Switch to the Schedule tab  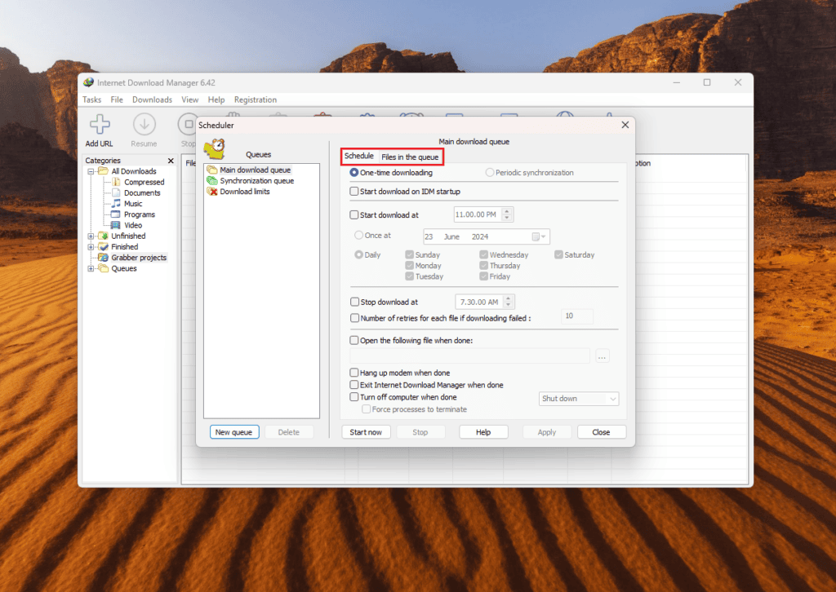point(359,156)
